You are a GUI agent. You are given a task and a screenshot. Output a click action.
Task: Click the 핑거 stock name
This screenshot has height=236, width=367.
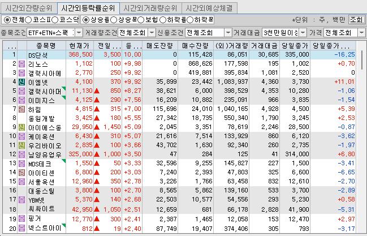coord(34,219)
